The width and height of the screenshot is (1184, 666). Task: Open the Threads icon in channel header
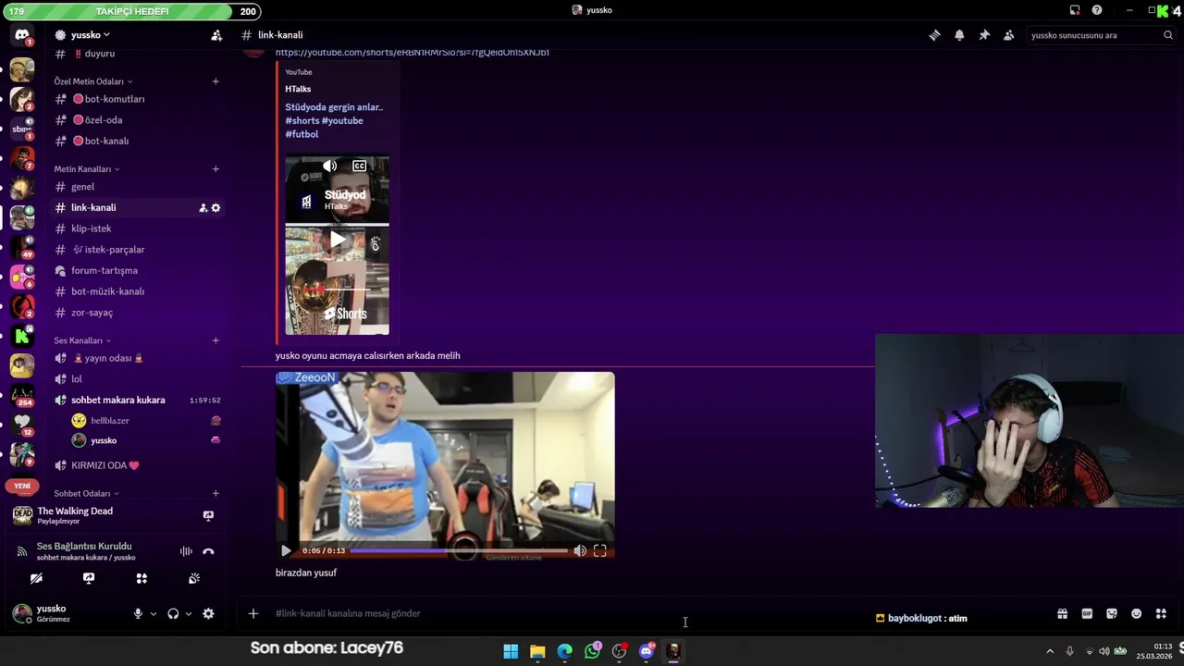(x=934, y=35)
